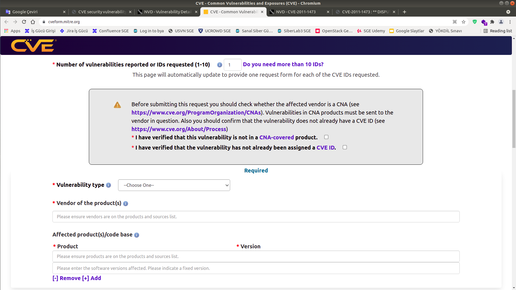
Task: Close the CVE security vulnerability tab
Action: coord(130,12)
